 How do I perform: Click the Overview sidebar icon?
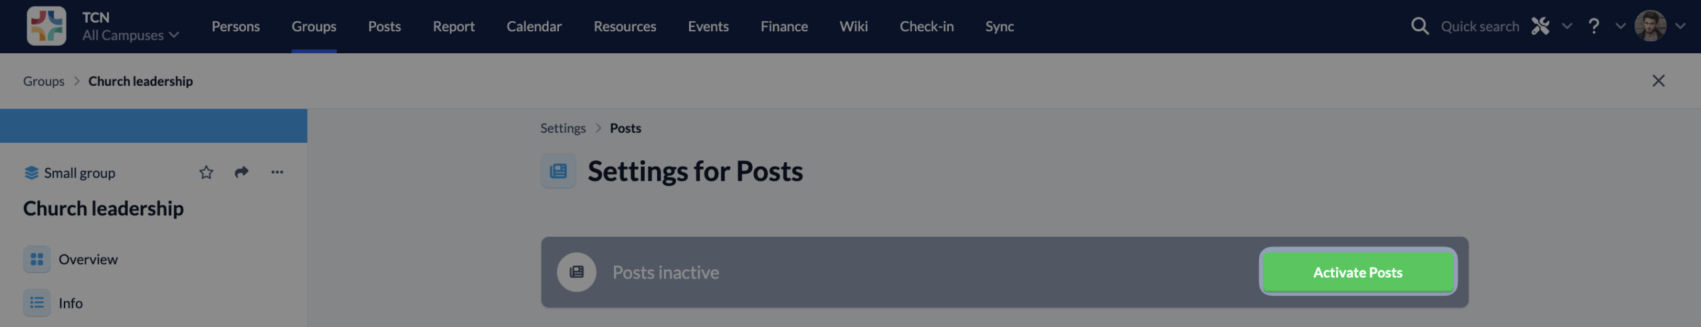tap(37, 259)
